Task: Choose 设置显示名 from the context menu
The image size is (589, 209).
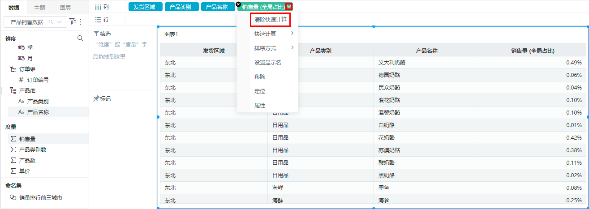Action: (x=267, y=63)
